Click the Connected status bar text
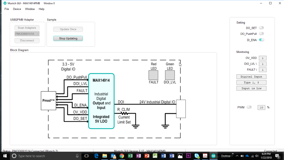Viewport: 284px width, 160px height. (270, 151)
